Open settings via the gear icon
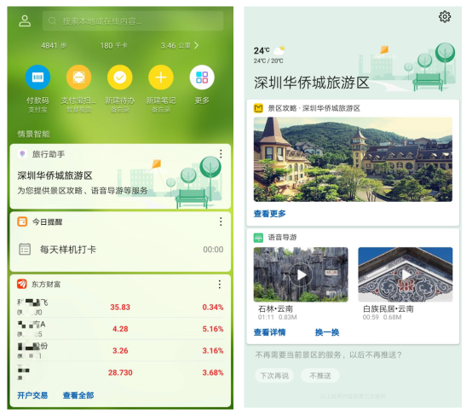 (x=445, y=16)
